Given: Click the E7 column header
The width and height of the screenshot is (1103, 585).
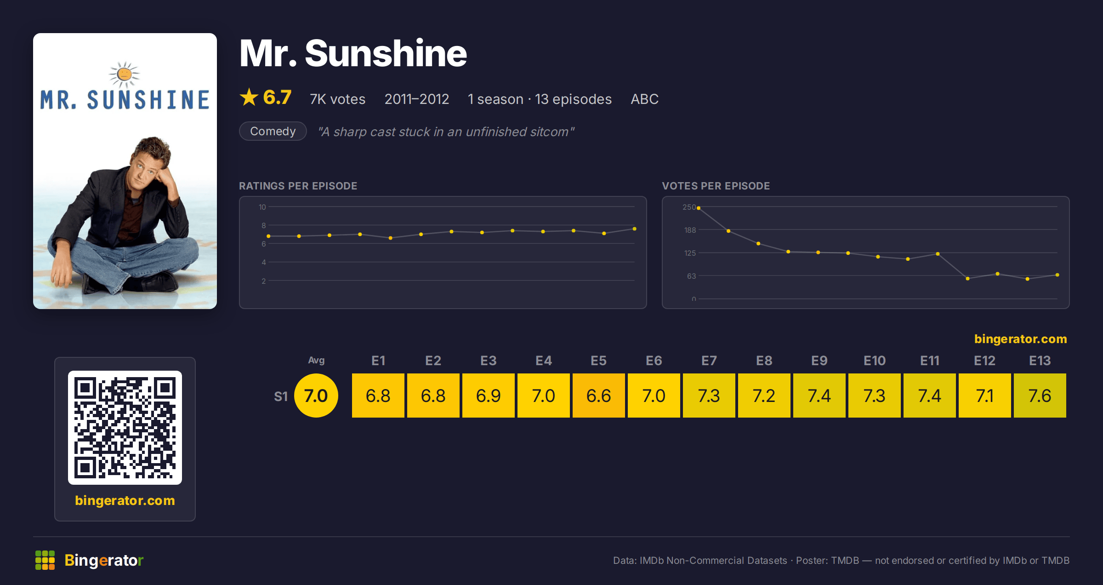Looking at the screenshot, I should coord(709,361).
